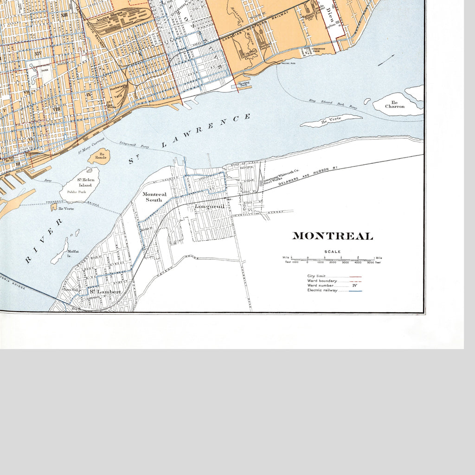This screenshot has width=475, height=475.
Task: Click the "Moffat Is." label
Action: click(x=73, y=253)
